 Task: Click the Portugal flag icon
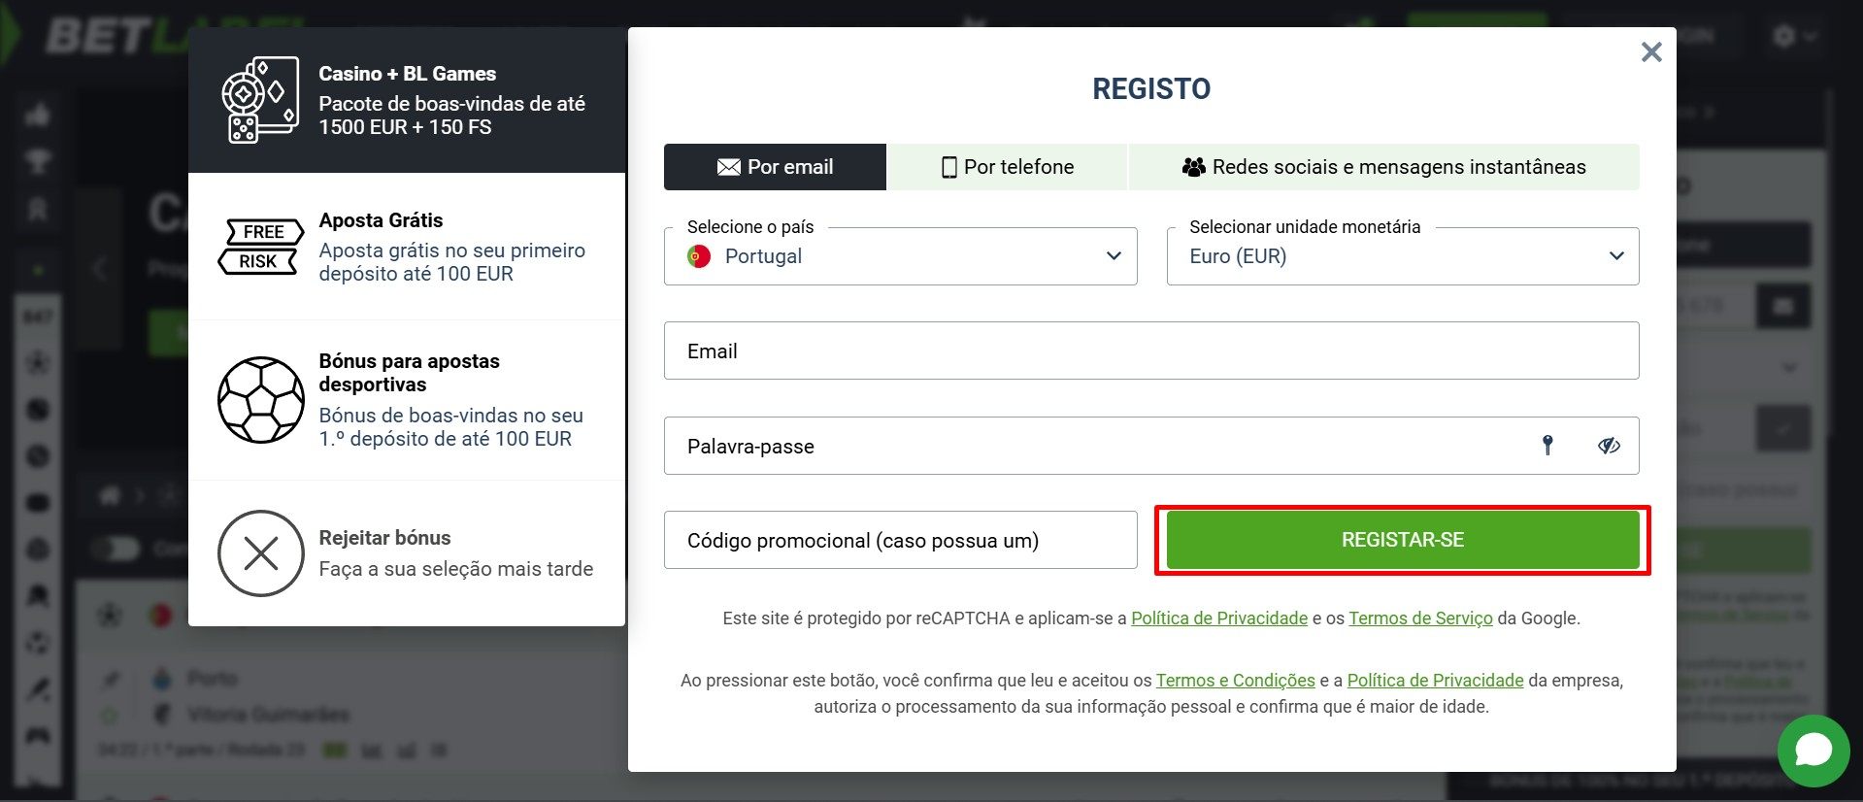[x=699, y=256]
